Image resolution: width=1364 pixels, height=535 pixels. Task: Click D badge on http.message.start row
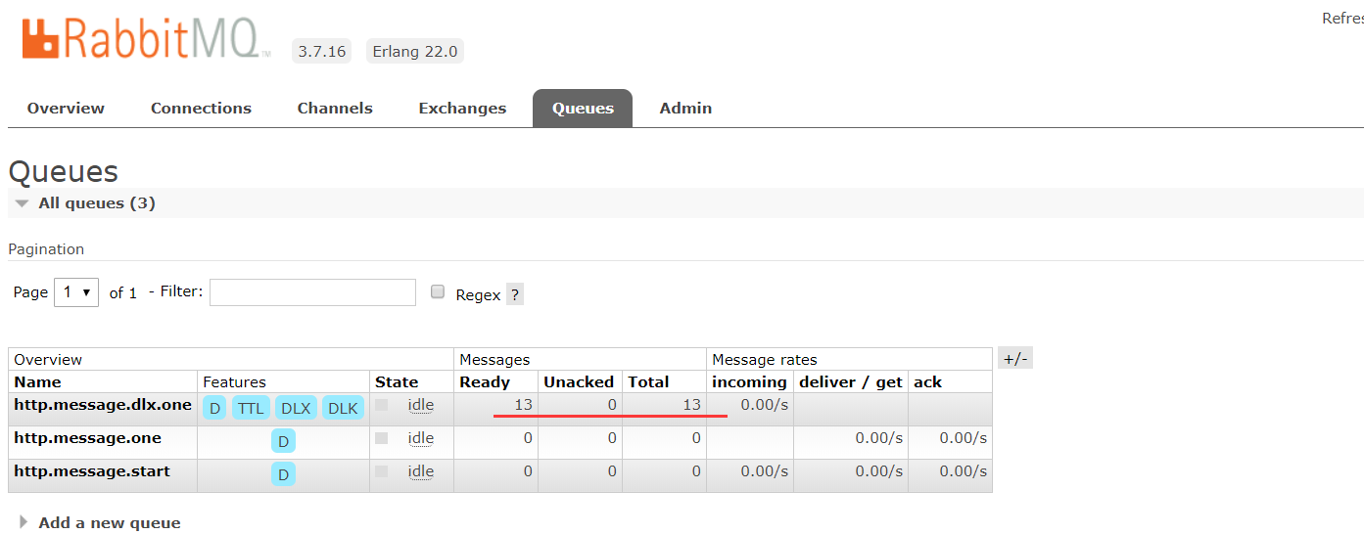point(283,475)
